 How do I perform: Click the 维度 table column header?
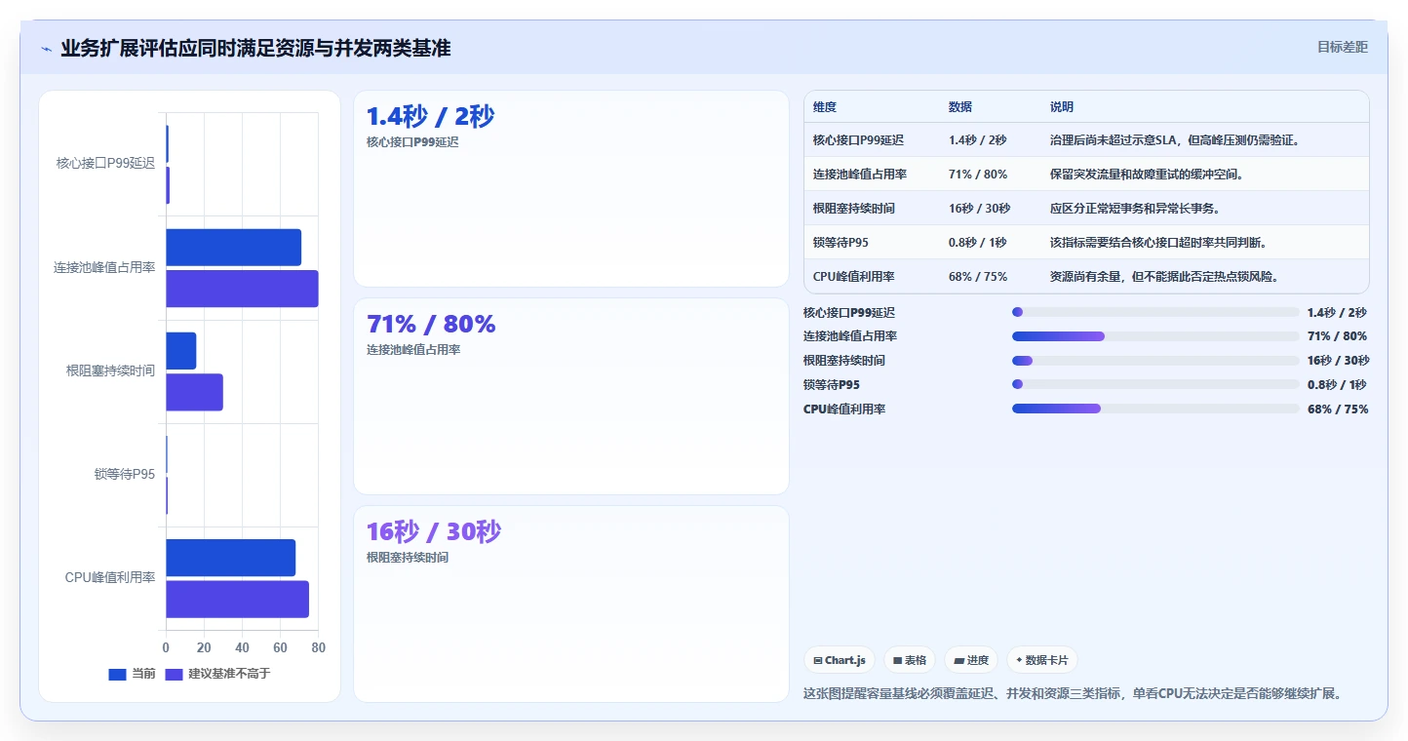(x=825, y=107)
